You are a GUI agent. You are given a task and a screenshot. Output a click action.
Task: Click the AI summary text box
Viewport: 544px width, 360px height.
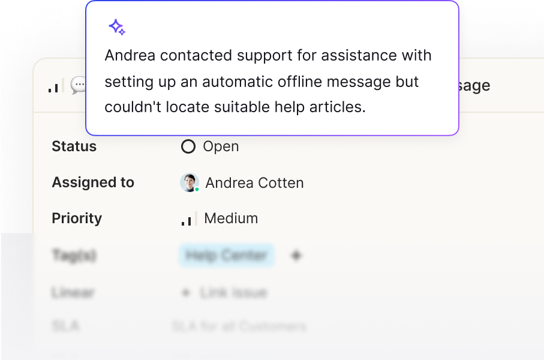(x=272, y=68)
